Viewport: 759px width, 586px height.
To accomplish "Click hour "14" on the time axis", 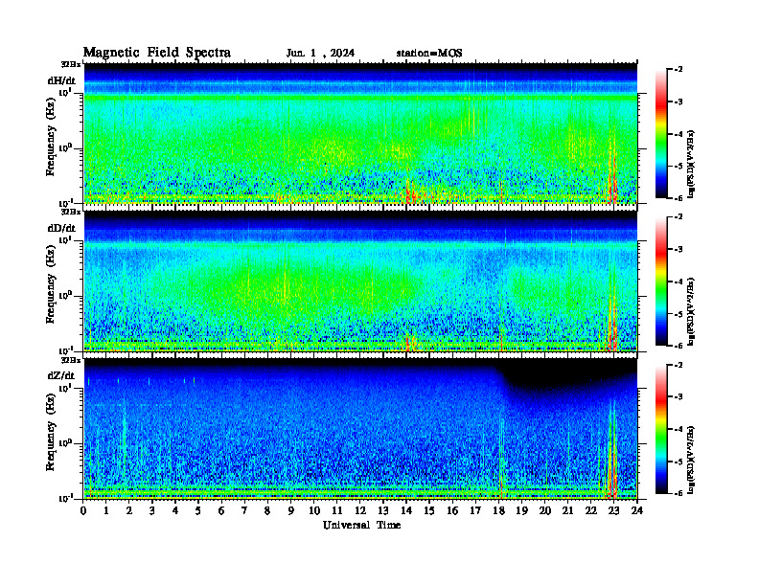I will (406, 511).
